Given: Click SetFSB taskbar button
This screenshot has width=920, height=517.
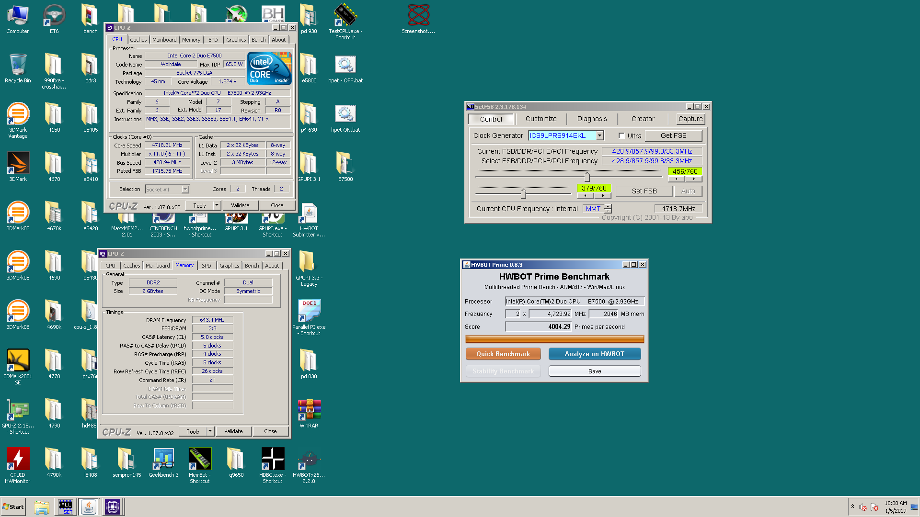Looking at the screenshot, I should (x=65, y=507).
